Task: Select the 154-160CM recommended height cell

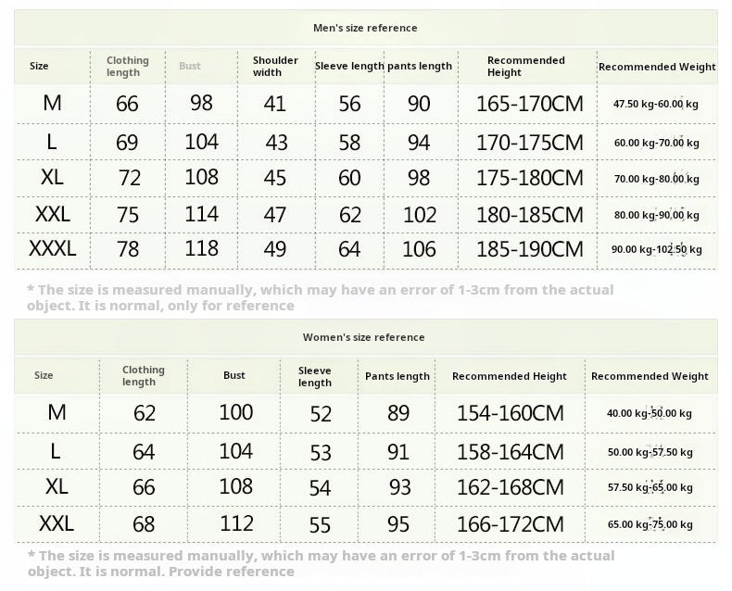Action: tap(510, 413)
